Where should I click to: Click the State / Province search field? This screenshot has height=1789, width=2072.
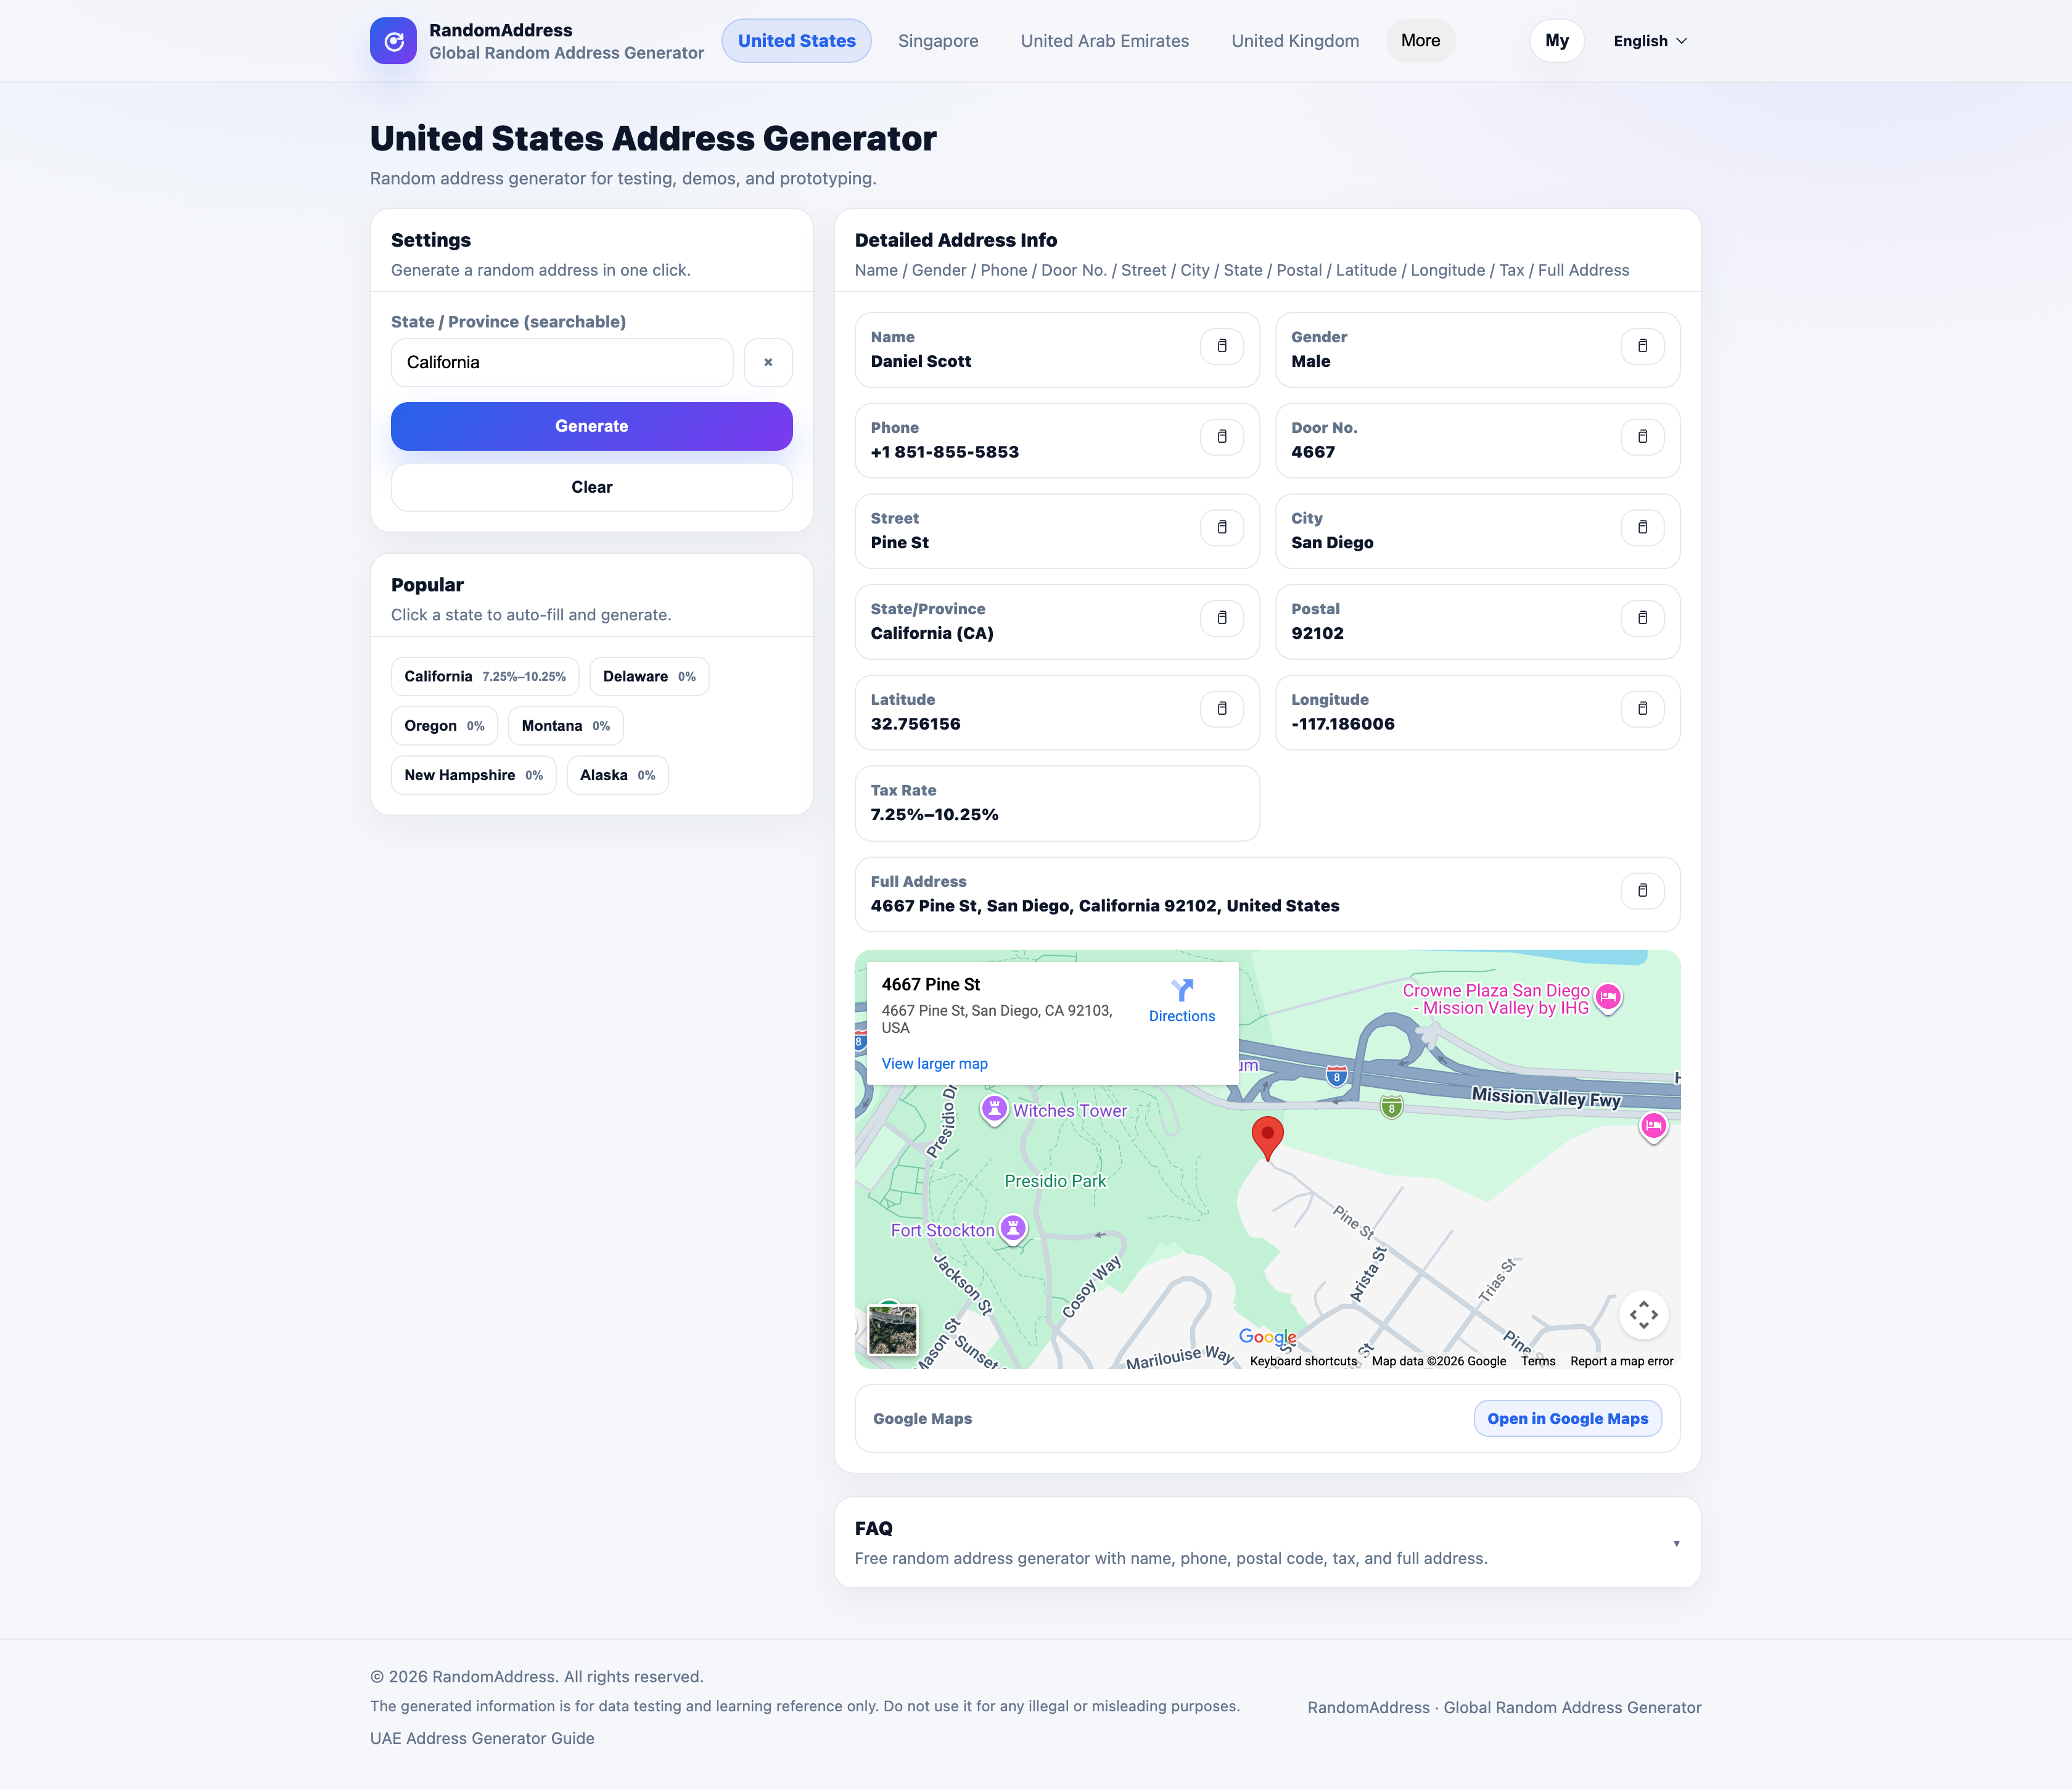561,362
